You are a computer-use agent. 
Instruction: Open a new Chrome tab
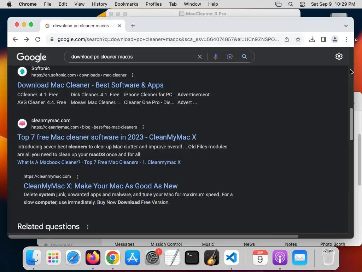(x=133, y=26)
